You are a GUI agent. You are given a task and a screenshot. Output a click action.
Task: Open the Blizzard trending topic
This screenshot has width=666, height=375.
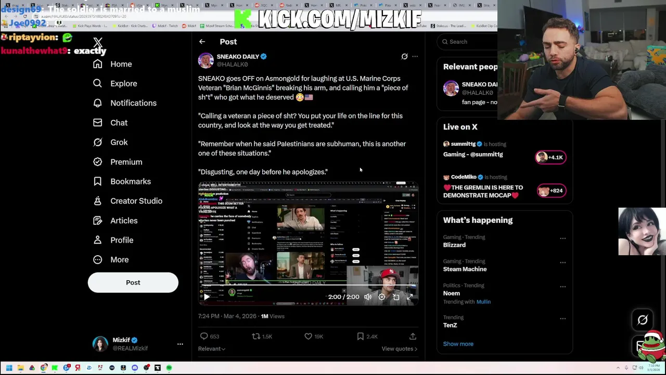click(454, 245)
